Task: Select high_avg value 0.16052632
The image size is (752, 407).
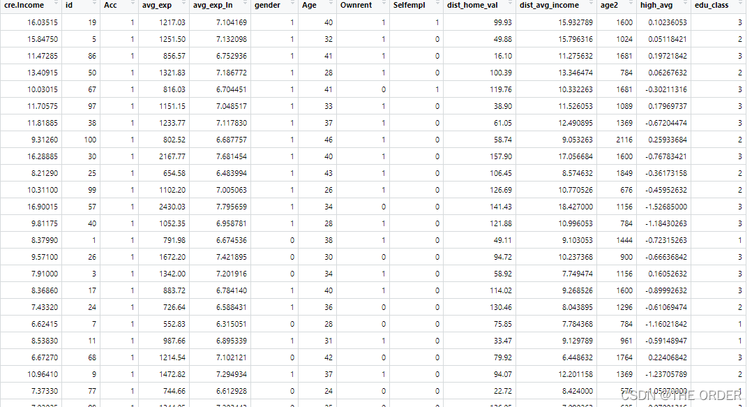Action: 668,274
